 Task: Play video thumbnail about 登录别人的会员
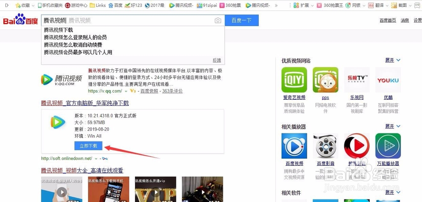point(62,189)
